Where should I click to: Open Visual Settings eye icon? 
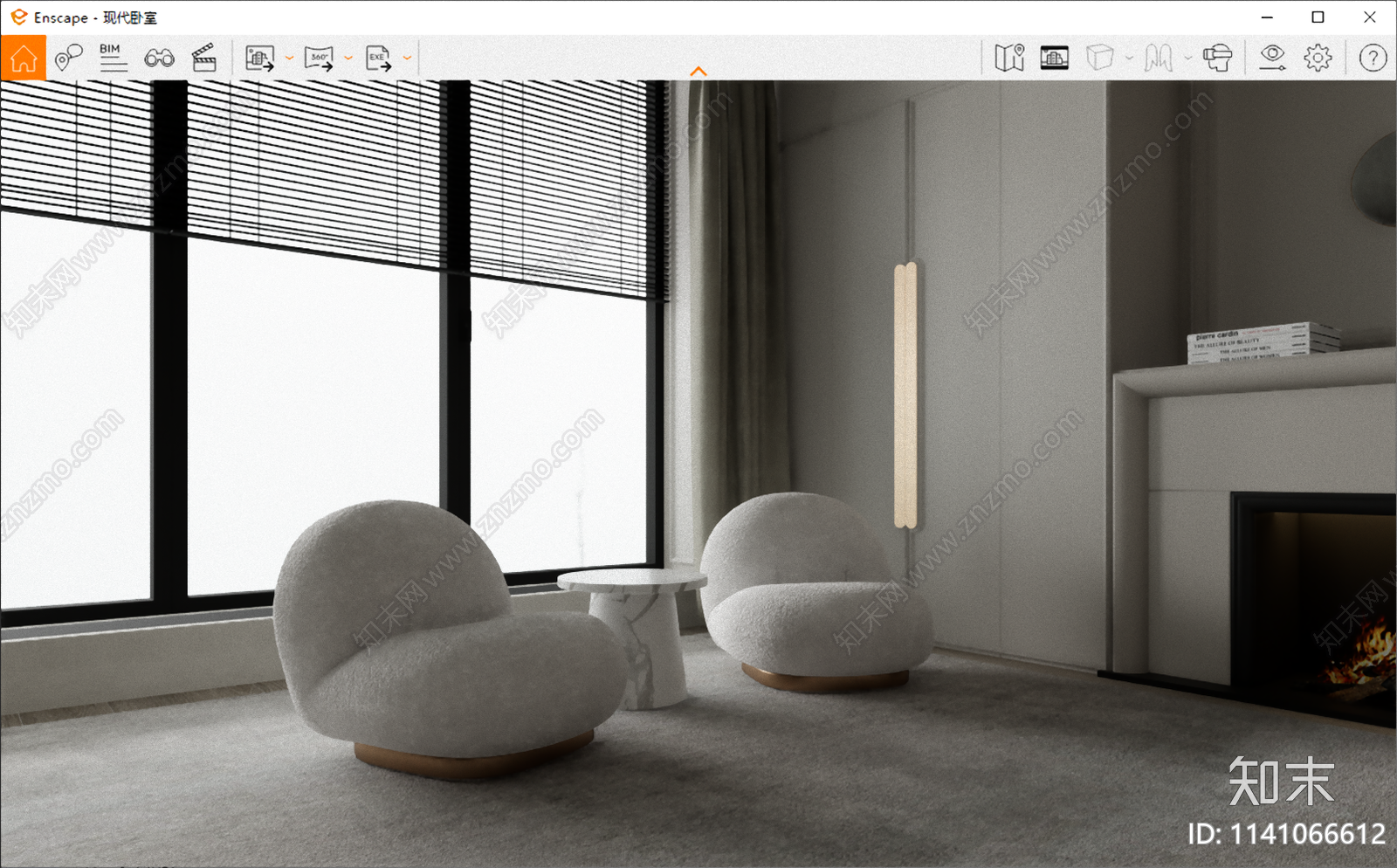[1272, 59]
